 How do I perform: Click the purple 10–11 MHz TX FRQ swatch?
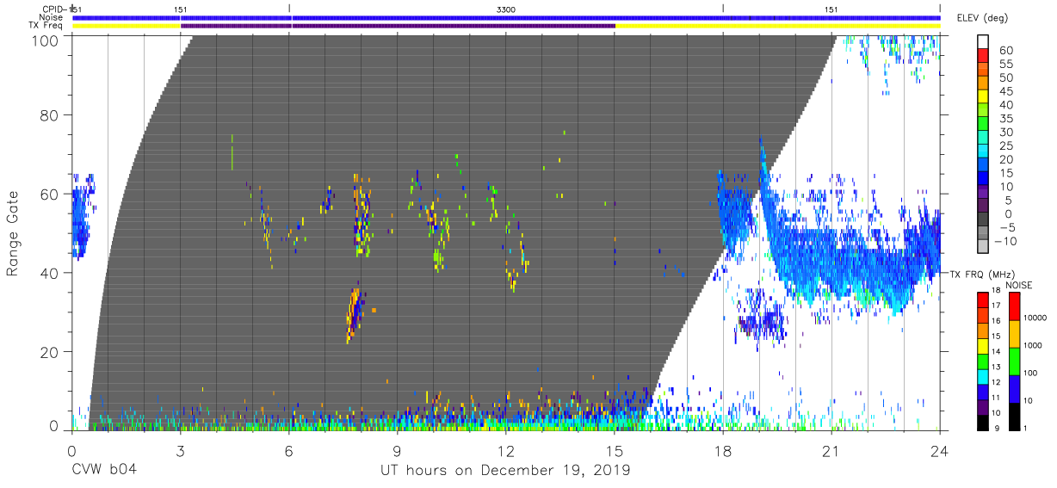click(x=984, y=405)
